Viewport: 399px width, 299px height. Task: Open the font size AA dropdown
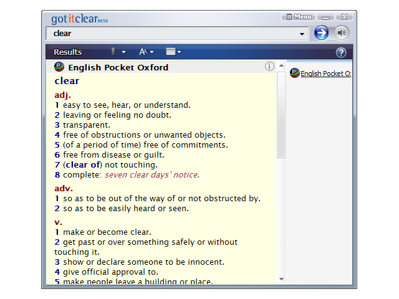pyautogui.click(x=147, y=52)
